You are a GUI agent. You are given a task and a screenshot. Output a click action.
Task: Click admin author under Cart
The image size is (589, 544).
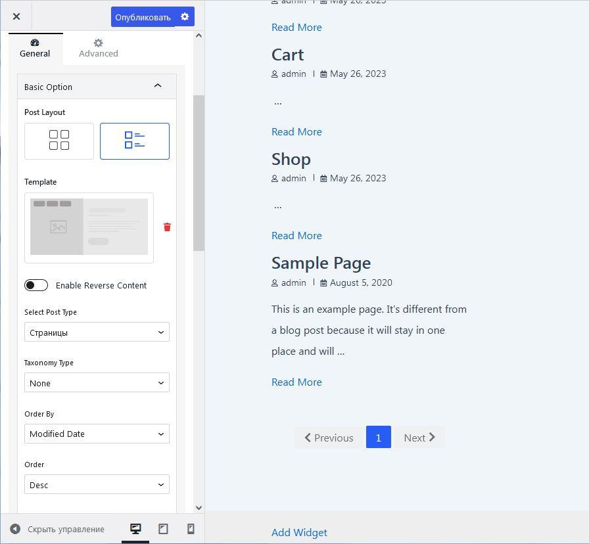tap(294, 74)
